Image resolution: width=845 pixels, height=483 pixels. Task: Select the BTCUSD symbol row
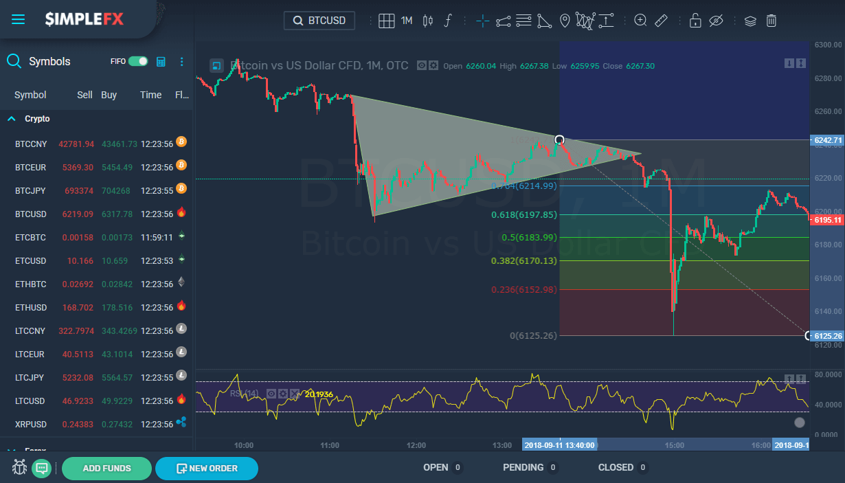tap(96, 214)
